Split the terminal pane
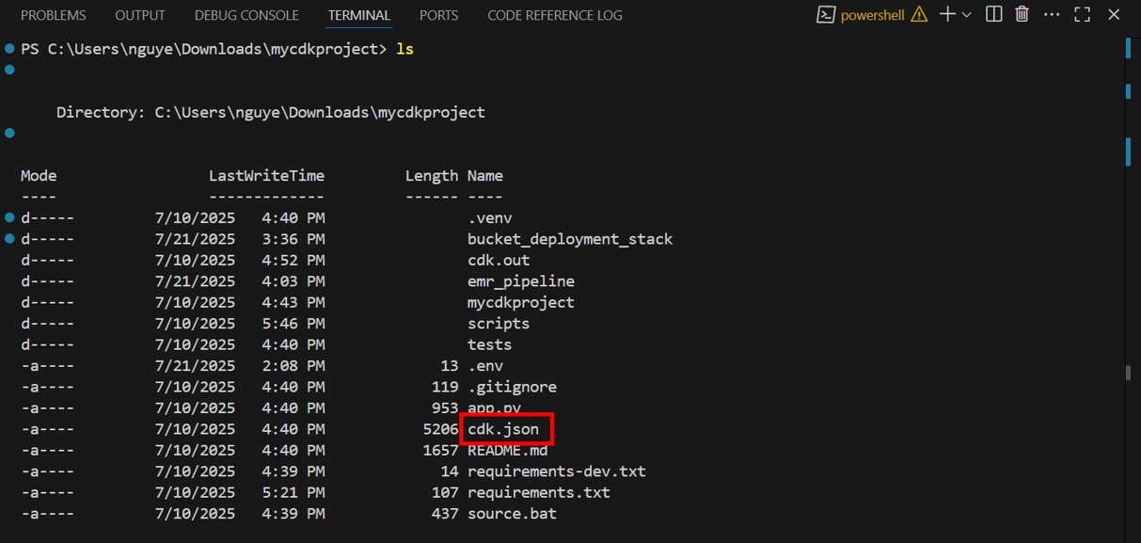 993,15
